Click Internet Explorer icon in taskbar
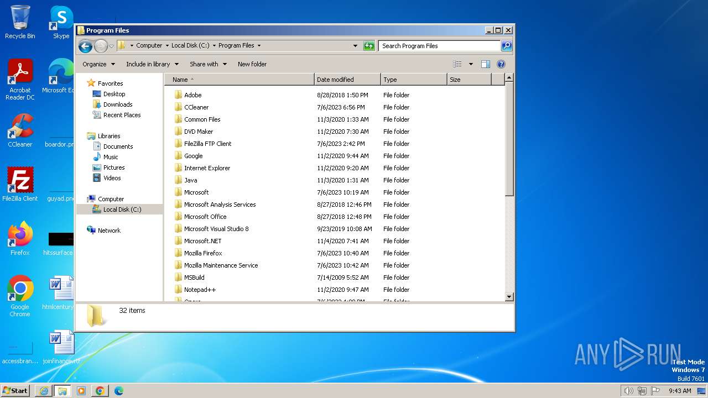708x398 pixels. coord(44,391)
